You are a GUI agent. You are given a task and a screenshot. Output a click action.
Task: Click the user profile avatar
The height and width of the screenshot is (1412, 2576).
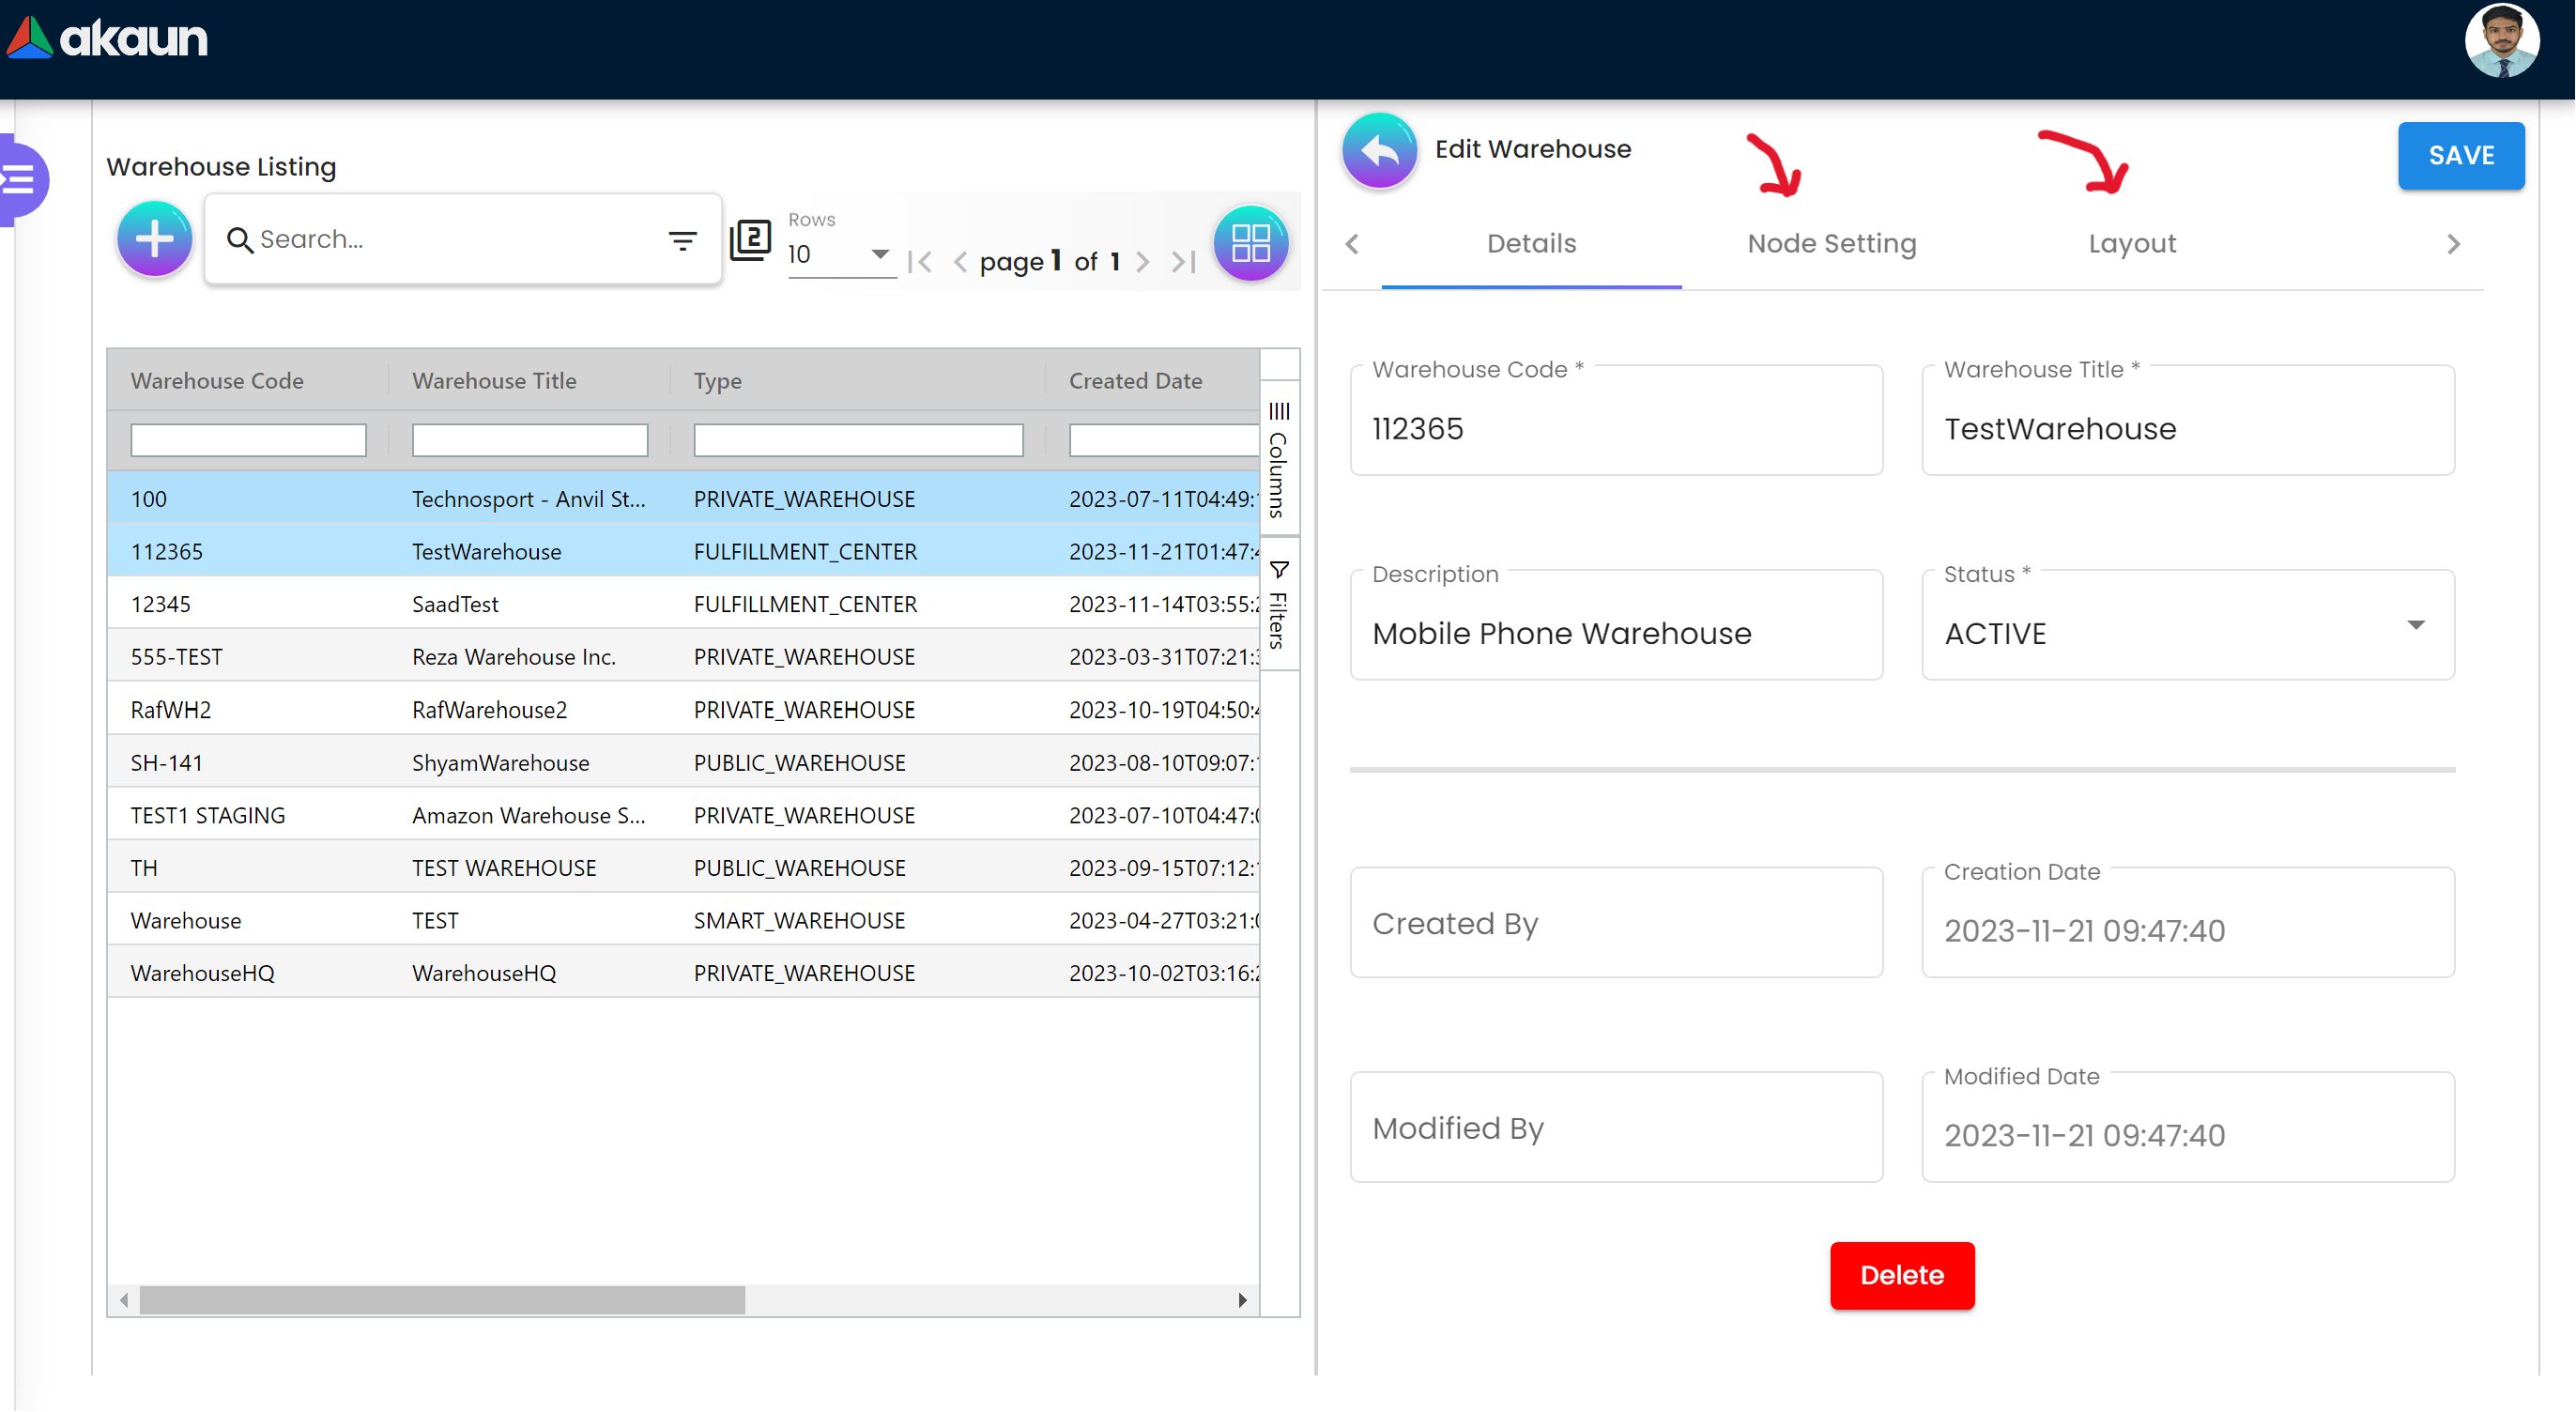click(x=2501, y=42)
